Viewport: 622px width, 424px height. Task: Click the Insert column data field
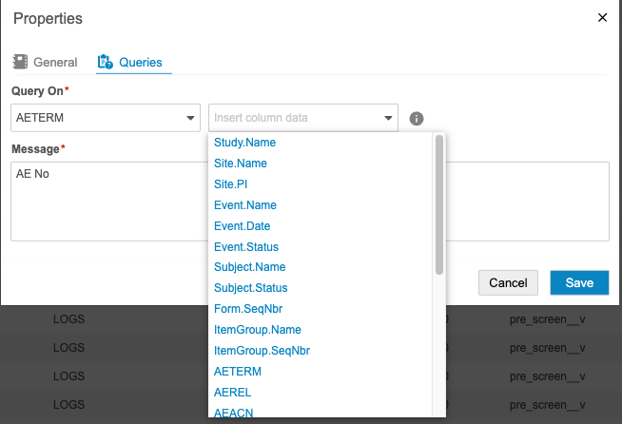click(295, 118)
